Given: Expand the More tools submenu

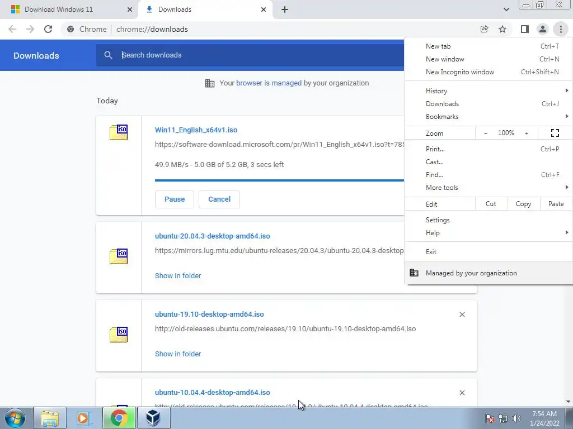Looking at the screenshot, I should click(x=489, y=188).
